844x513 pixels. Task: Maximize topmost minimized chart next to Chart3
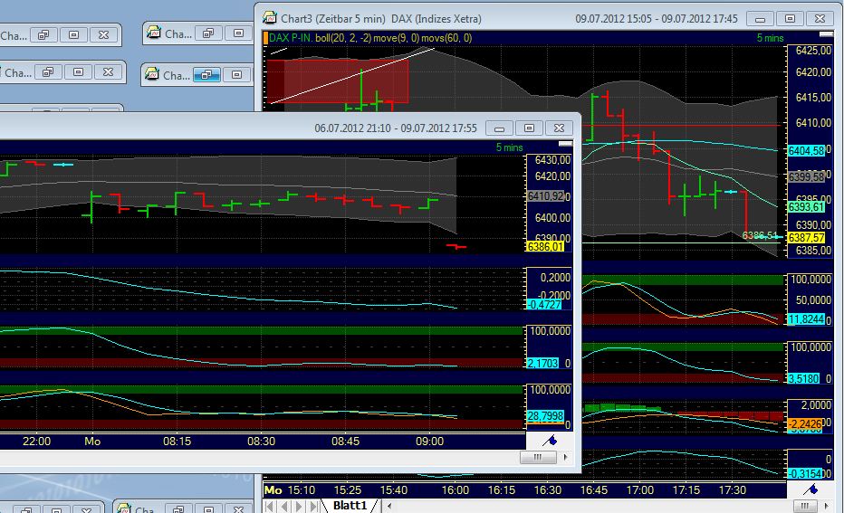tap(238, 33)
